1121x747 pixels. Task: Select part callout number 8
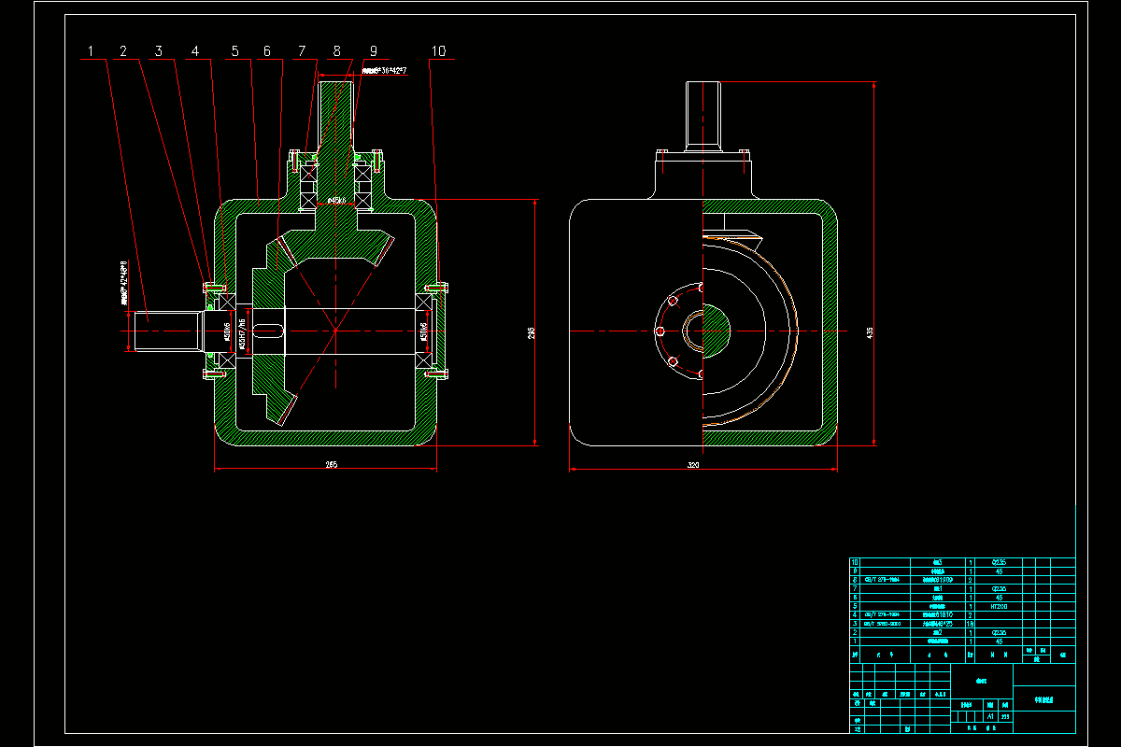coord(336,50)
